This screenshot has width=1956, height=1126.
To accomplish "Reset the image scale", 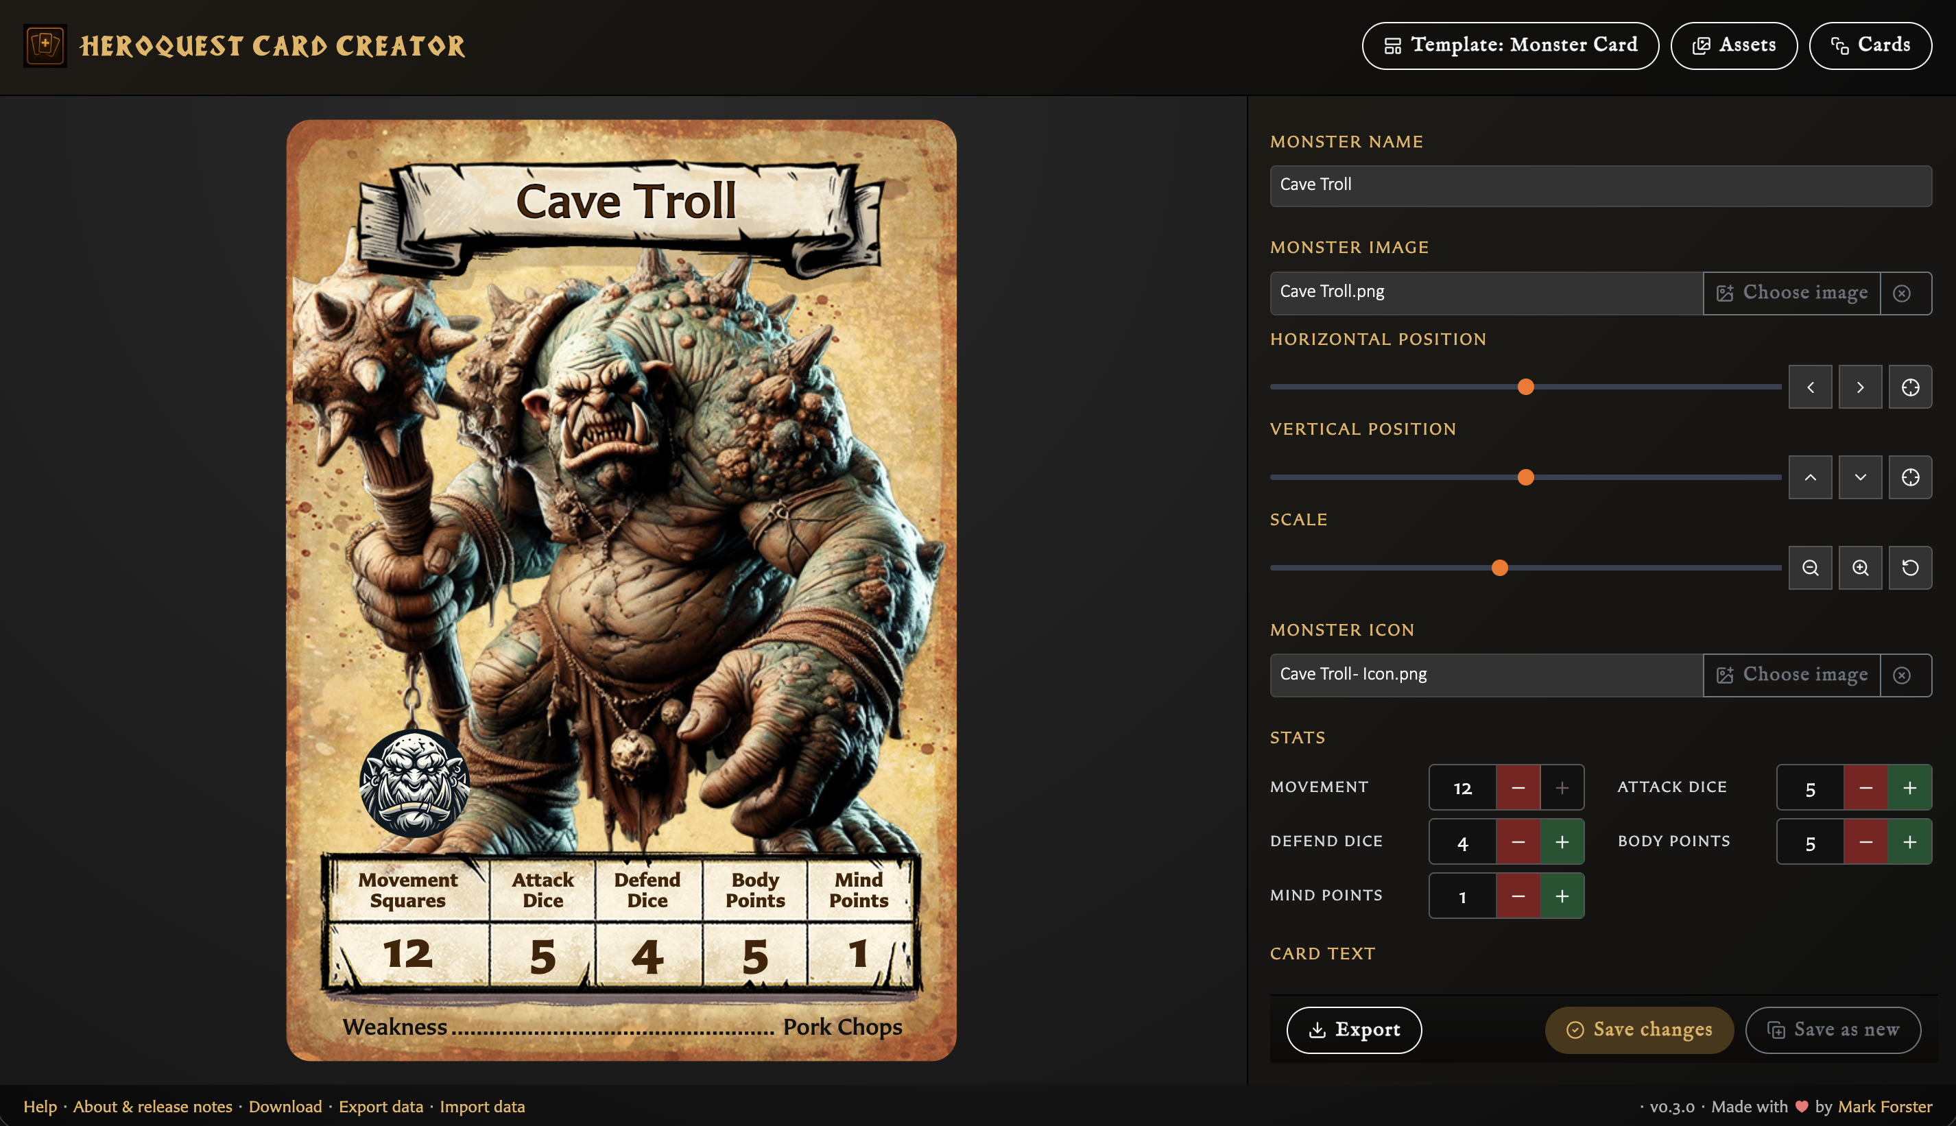I will 1909,568.
